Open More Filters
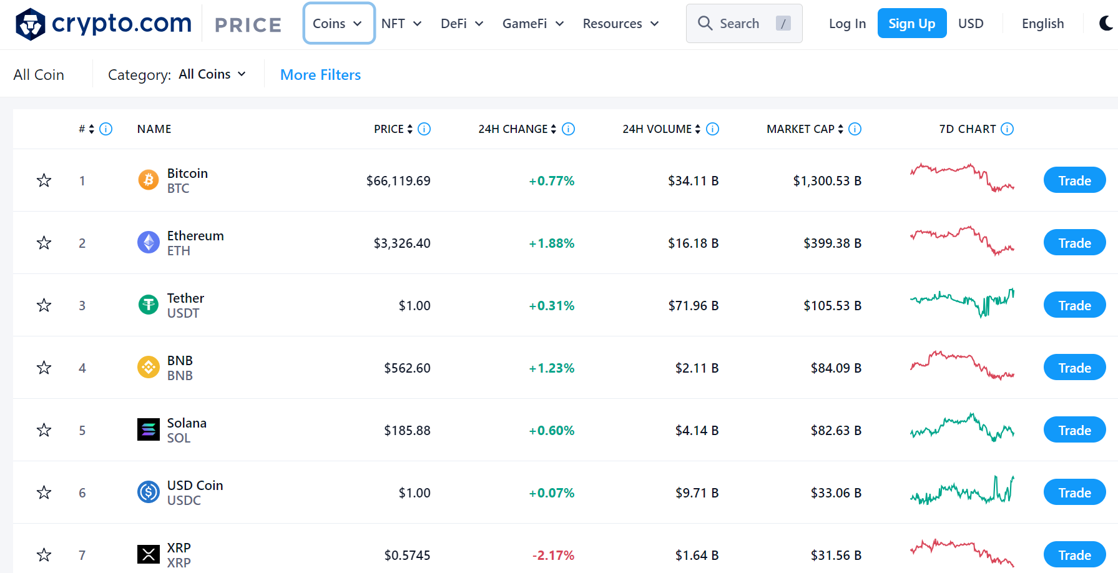Viewport: 1118px width, 573px height. pyautogui.click(x=321, y=74)
